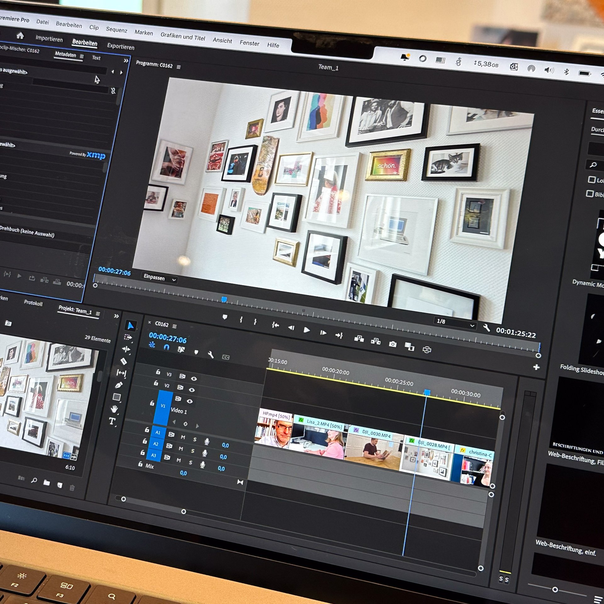The height and width of the screenshot is (604, 604).
Task: Click the macOS Bluetooth icon
Action: pos(566,71)
